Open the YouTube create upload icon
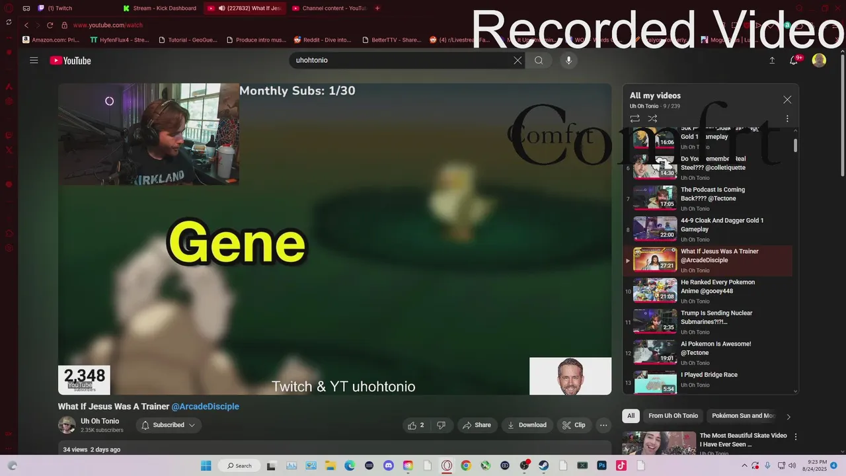The height and width of the screenshot is (476, 846). pyautogui.click(x=772, y=60)
